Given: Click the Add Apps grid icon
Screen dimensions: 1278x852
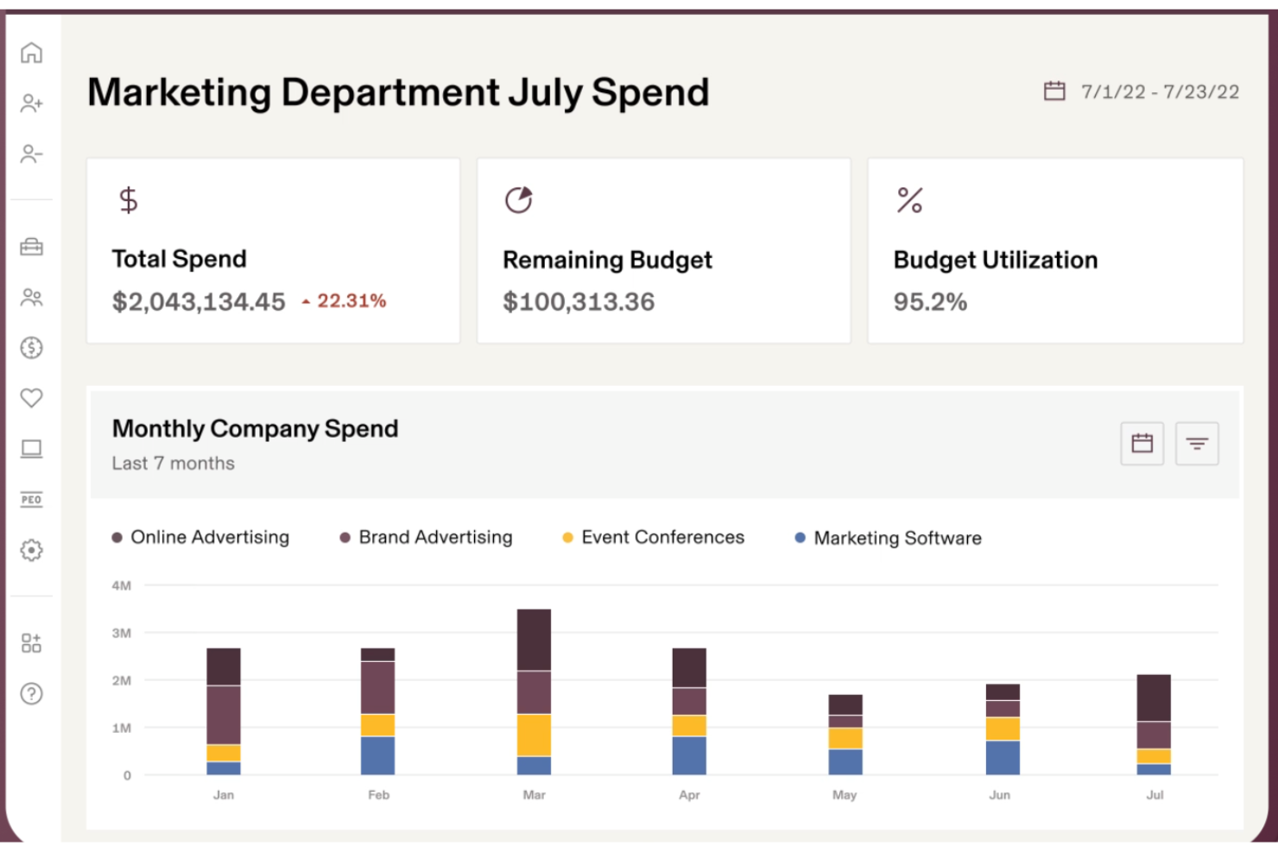Looking at the screenshot, I should coord(32,643).
